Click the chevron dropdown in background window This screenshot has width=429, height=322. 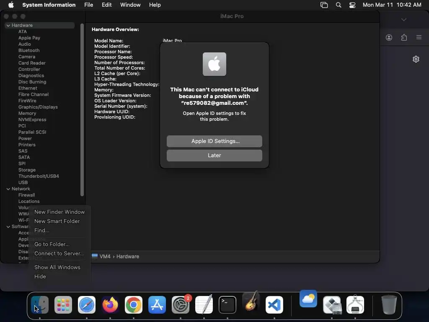404,20
